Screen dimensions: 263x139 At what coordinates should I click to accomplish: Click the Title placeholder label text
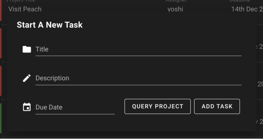42,49
